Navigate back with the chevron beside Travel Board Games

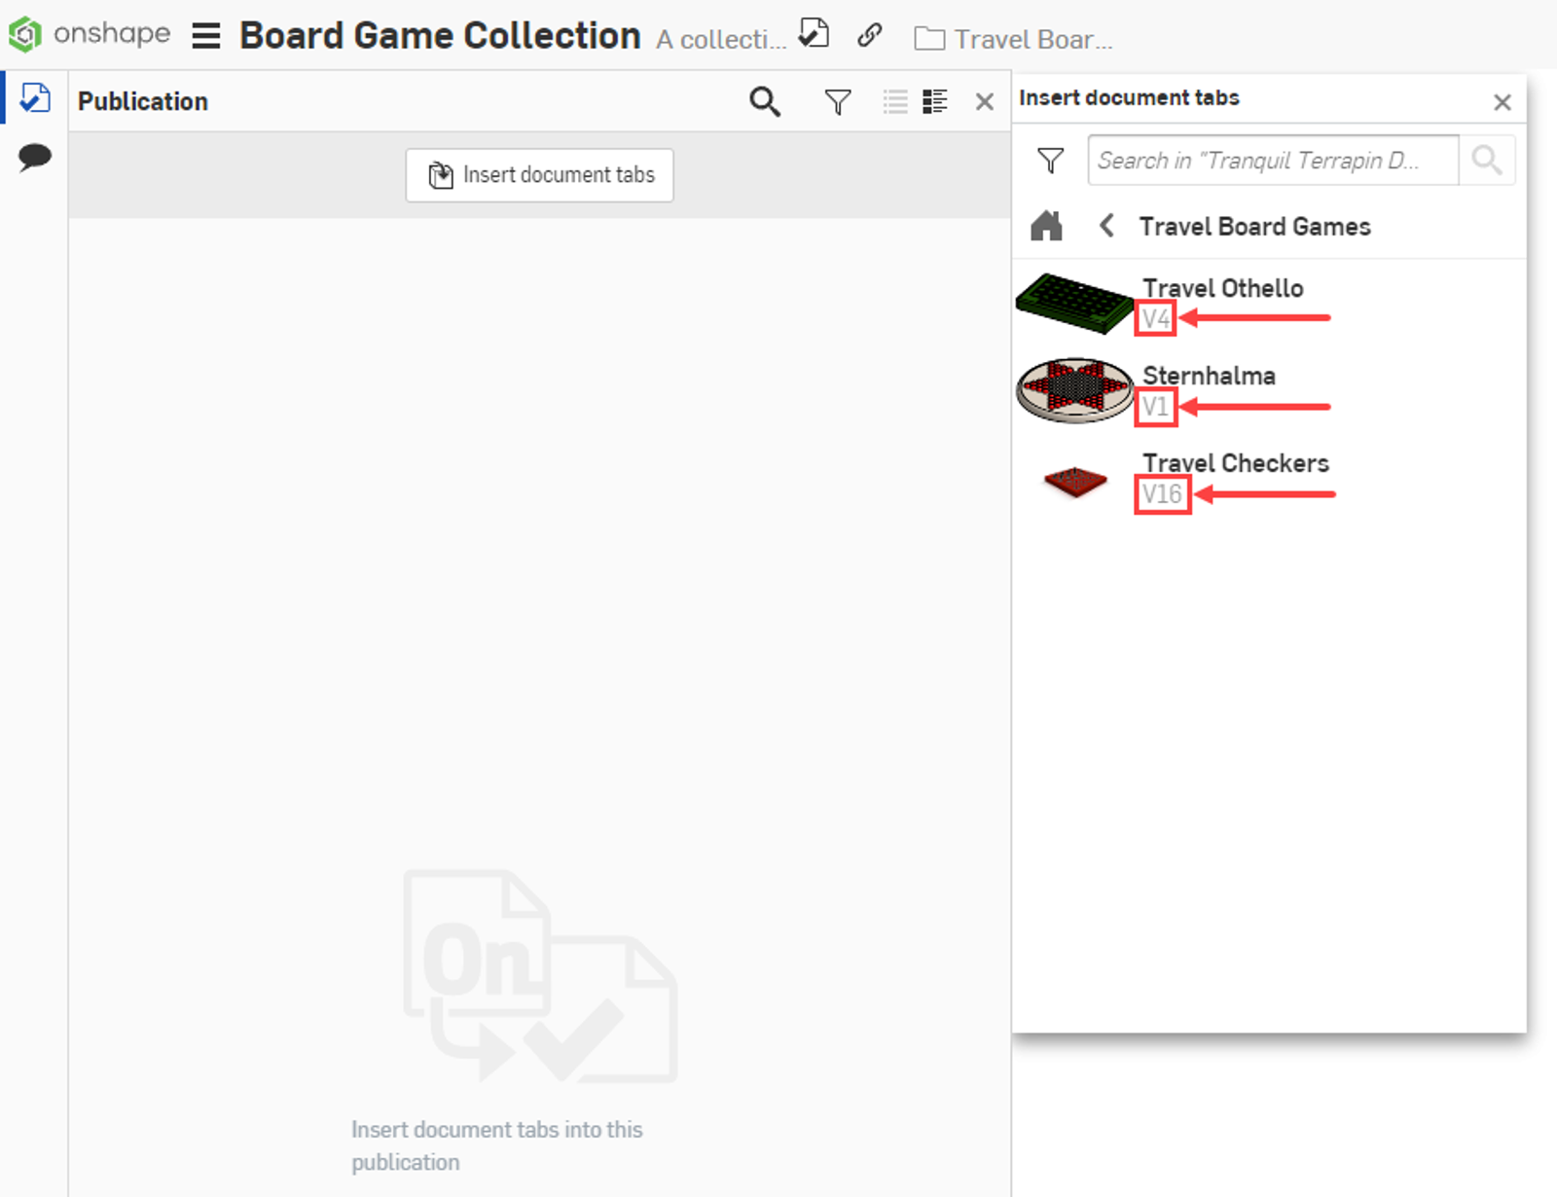click(1106, 225)
